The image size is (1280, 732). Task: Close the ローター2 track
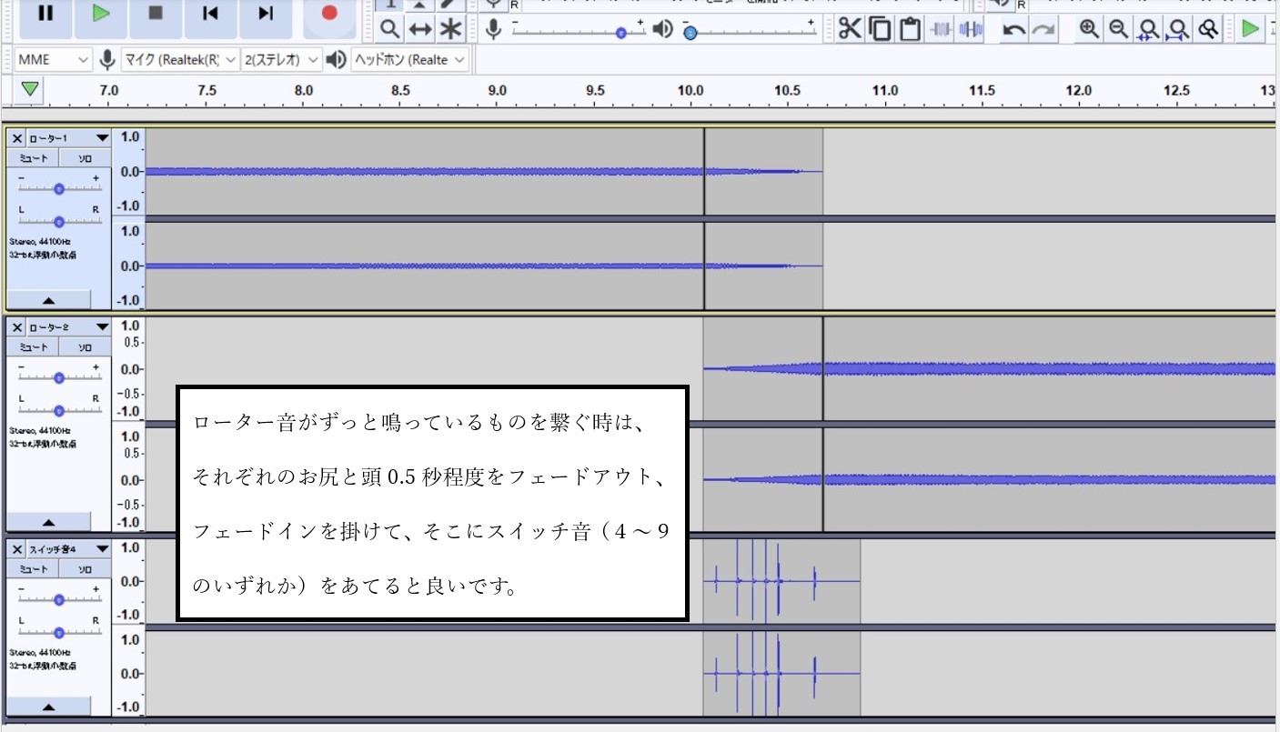[x=17, y=326]
